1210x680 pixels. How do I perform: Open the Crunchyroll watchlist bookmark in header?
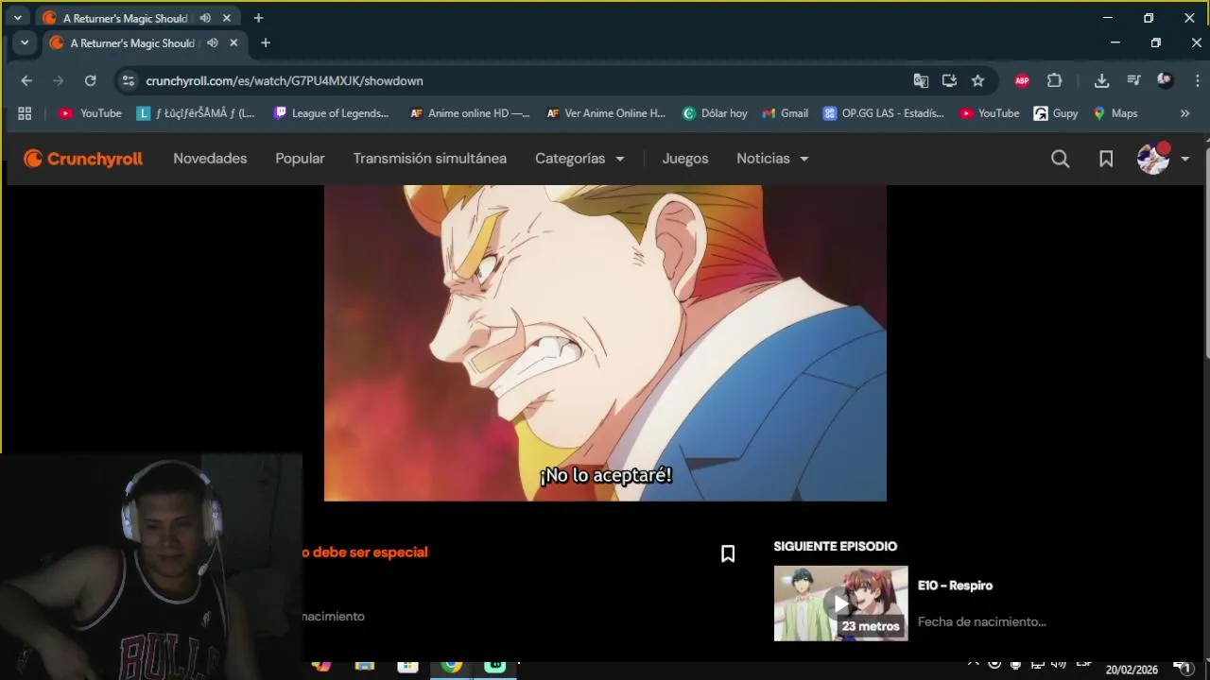point(1106,159)
